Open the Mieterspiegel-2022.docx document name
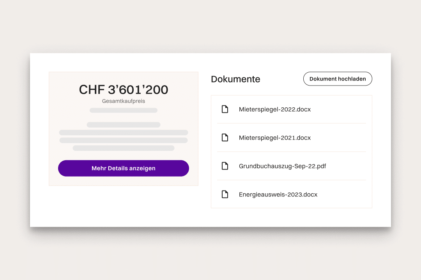The height and width of the screenshot is (280, 421). click(274, 109)
